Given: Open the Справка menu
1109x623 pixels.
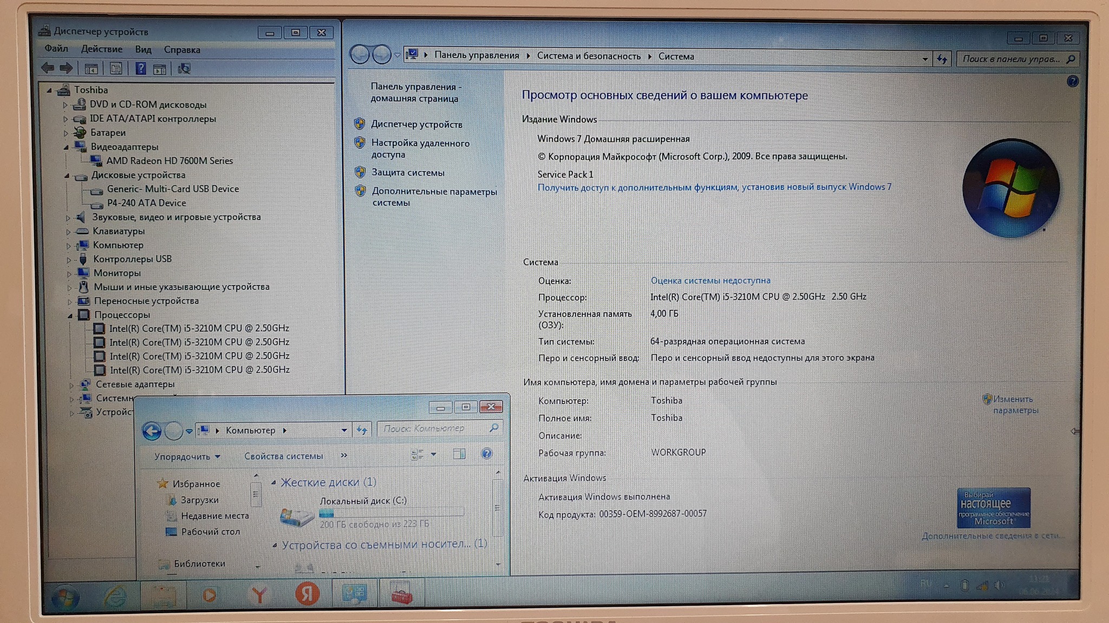Looking at the screenshot, I should (x=182, y=50).
